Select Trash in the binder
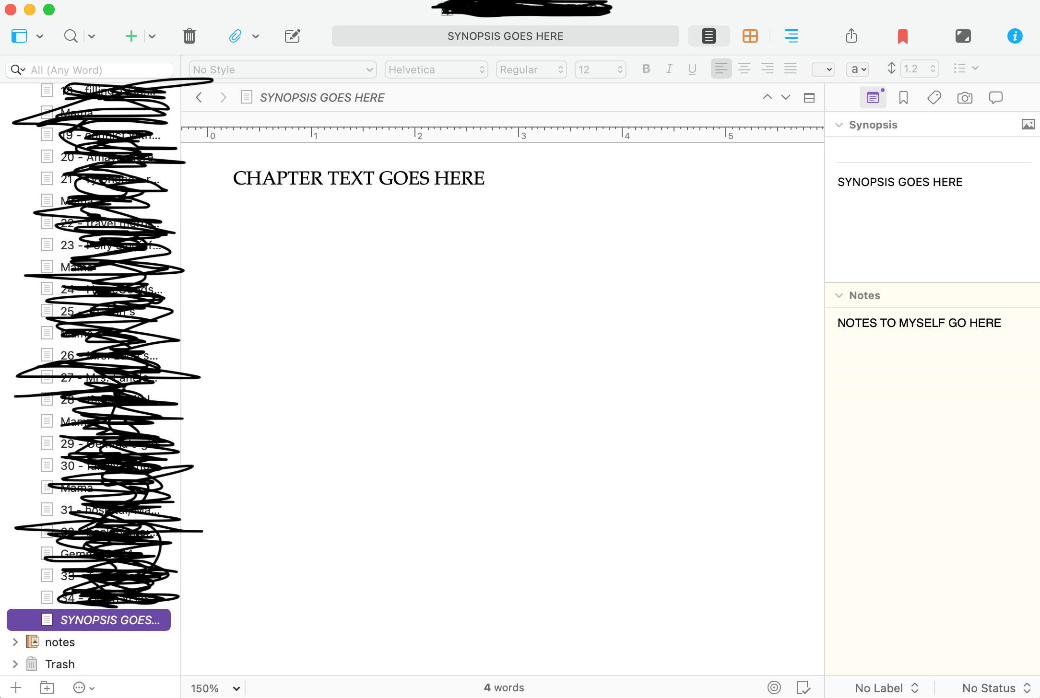 click(x=60, y=664)
